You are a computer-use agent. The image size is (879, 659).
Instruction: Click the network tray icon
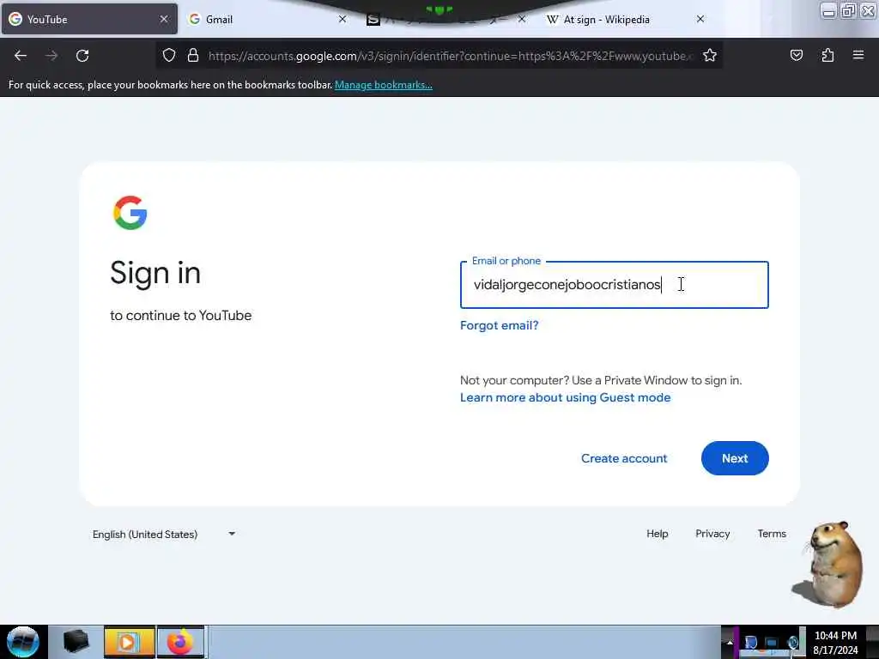[772, 642]
